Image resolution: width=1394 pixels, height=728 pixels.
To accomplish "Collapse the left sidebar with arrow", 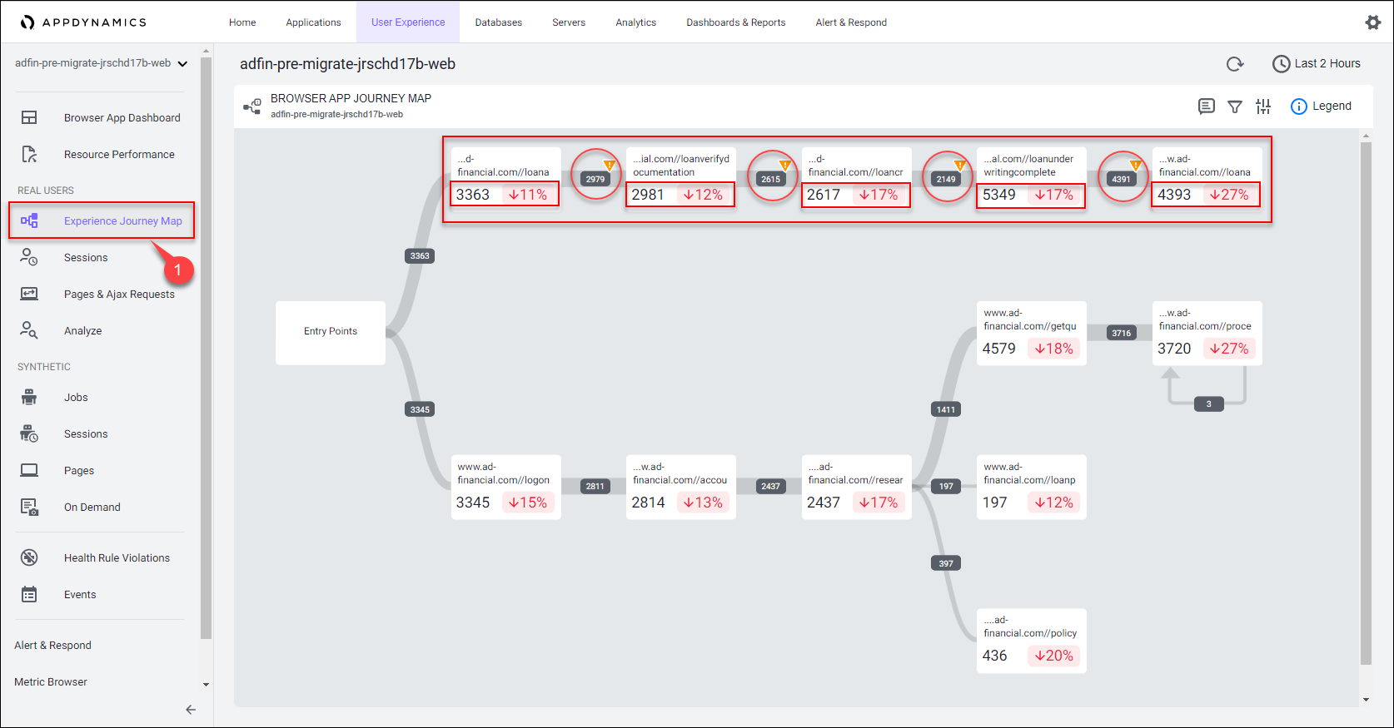I will coord(191,710).
